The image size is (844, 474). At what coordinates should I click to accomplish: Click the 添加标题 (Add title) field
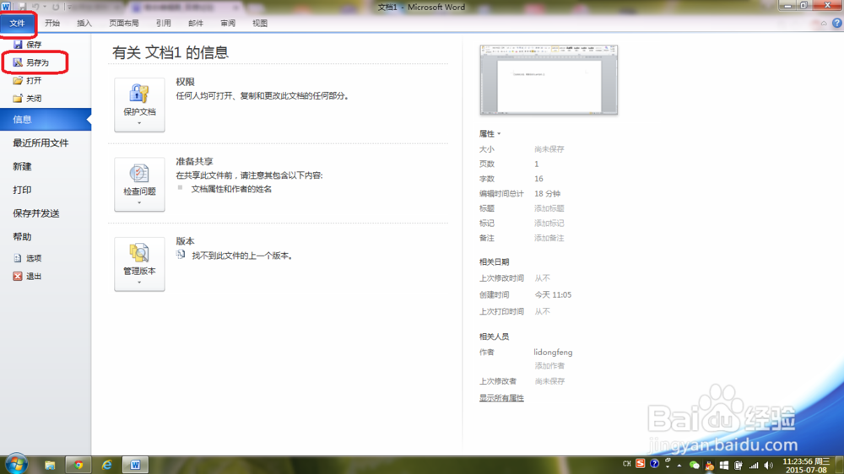[549, 208]
